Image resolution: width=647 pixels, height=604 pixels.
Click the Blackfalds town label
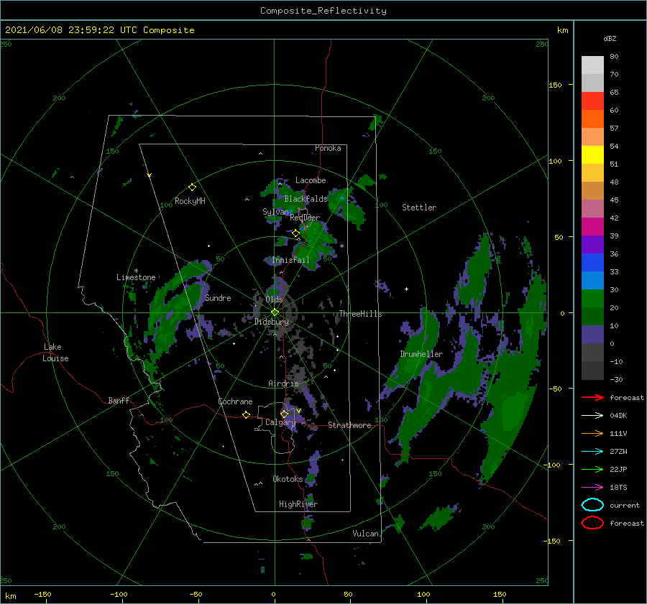[x=306, y=199]
